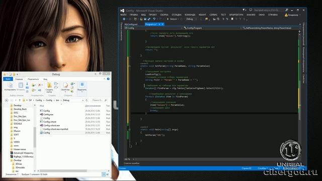Click the Debug breadcrumb segment in Explorer address bar
The height and width of the screenshot is (181, 322).
coord(66,100)
